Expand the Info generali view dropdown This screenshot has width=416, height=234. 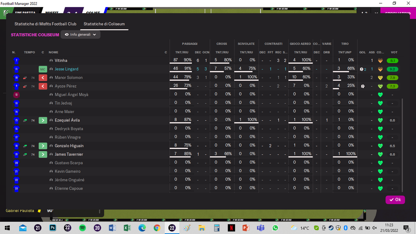80,34
